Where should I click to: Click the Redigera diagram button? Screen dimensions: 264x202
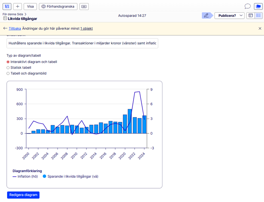[23, 195]
